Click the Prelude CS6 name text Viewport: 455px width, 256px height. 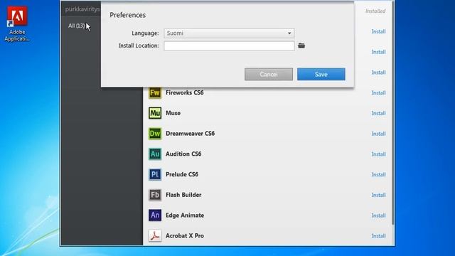point(182,174)
